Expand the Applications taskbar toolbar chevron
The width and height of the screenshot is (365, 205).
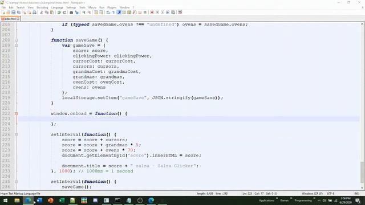coord(277,199)
